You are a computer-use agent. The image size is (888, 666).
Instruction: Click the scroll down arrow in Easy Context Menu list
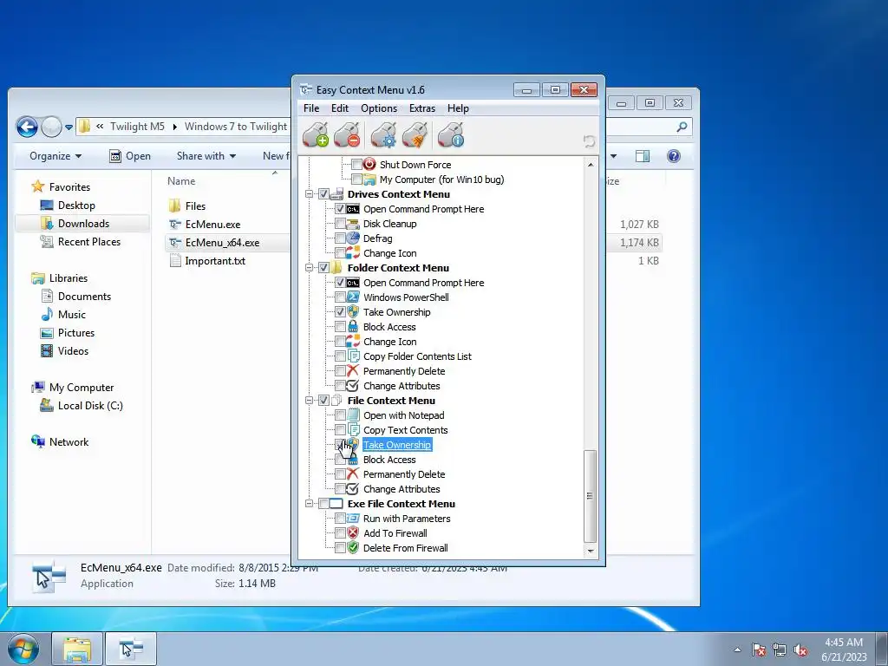(x=590, y=551)
